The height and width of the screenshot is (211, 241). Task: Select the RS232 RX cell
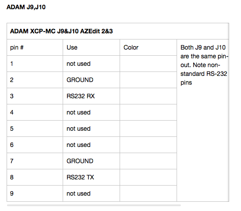coord(91,96)
